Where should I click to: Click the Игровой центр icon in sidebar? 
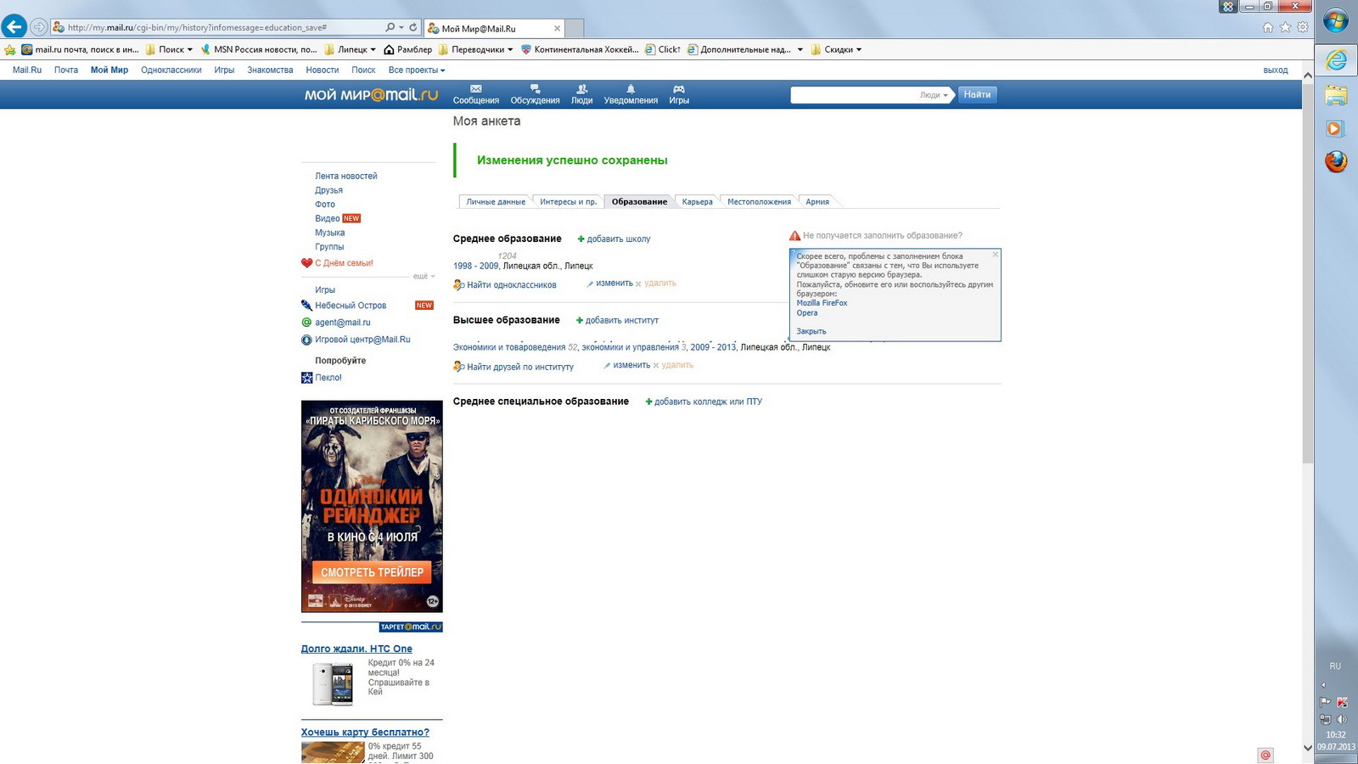306,340
